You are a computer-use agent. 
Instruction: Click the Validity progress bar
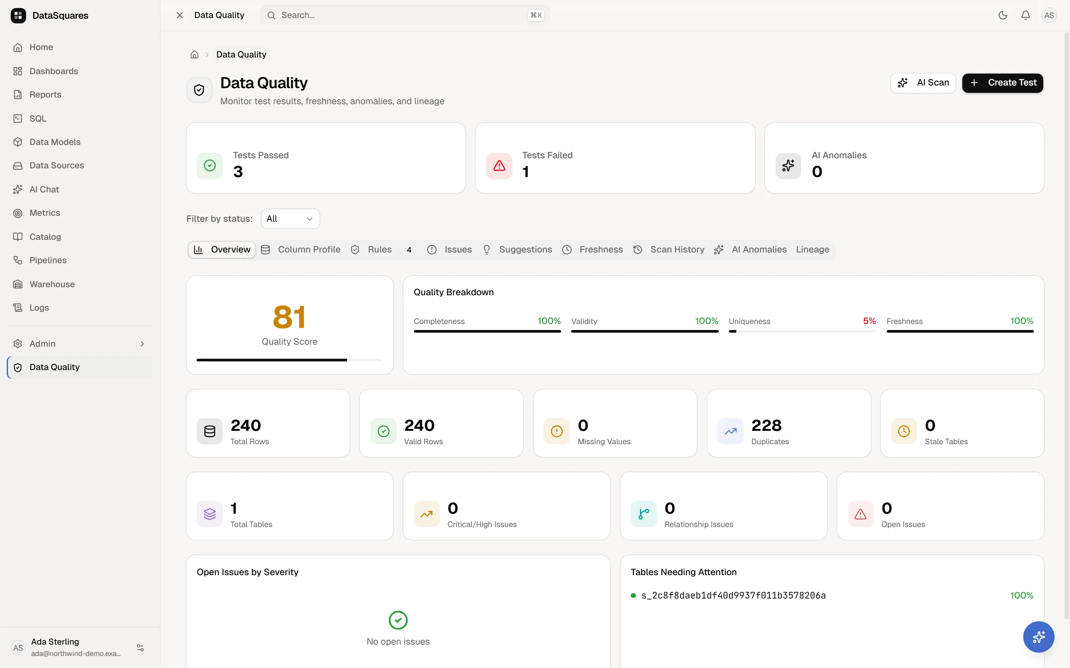[x=645, y=331]
